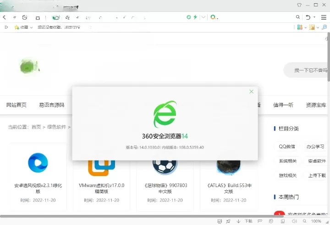
Task: Click the green lightning speed mode icon
Action: click(195, 17)
